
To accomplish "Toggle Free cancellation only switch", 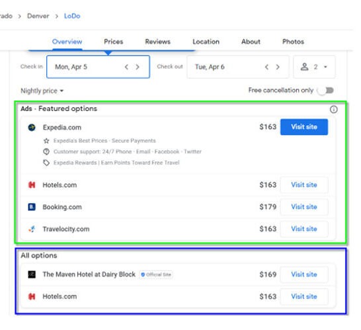I will (325, 91).
